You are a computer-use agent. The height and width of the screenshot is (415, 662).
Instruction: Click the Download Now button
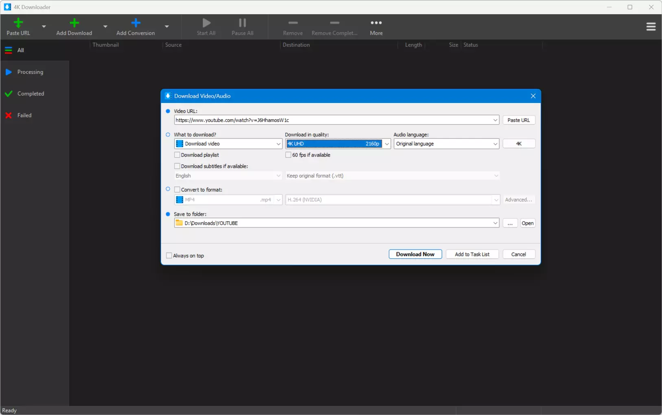pyautogui.click(x=415, y=254)
